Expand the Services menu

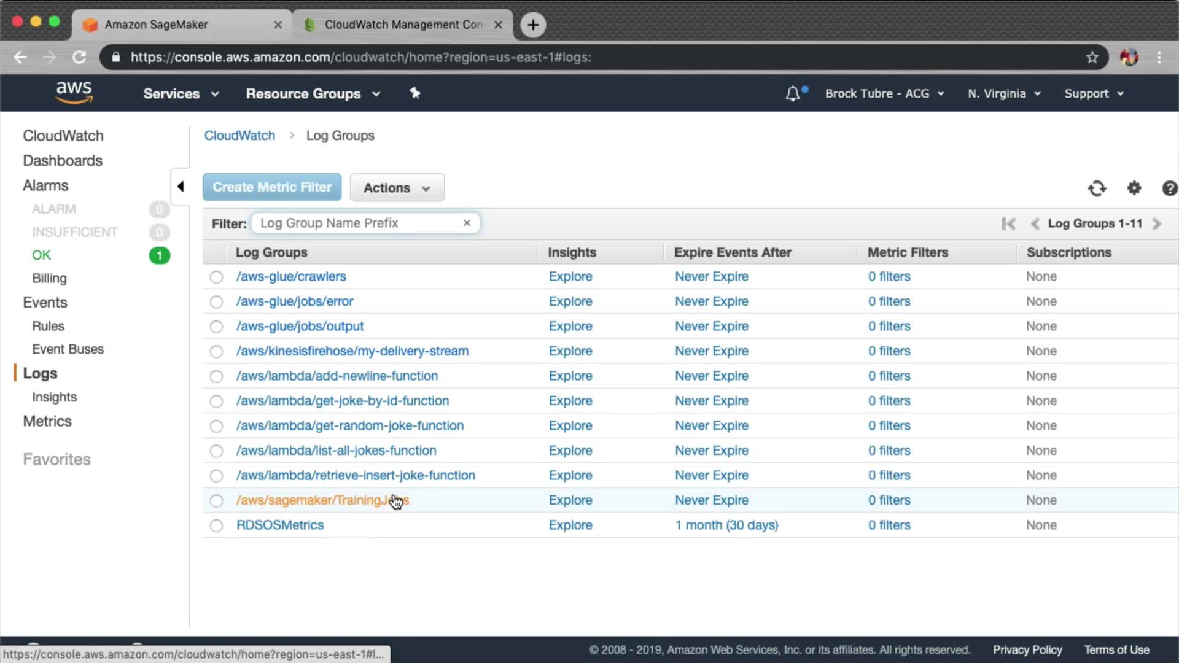181,94
